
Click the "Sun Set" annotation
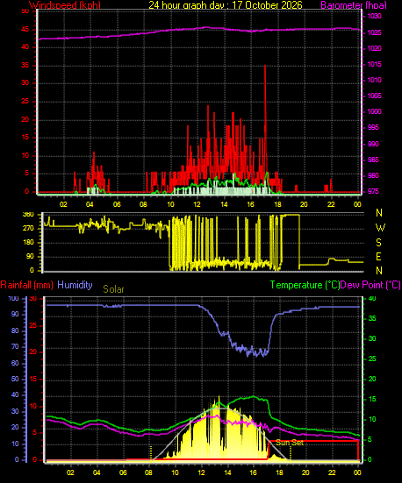(290, 443)
